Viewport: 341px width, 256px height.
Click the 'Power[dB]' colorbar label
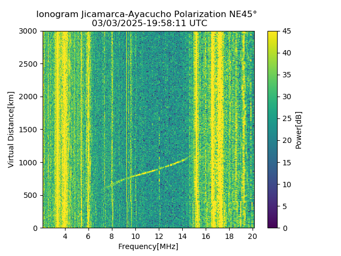[299, 130]
